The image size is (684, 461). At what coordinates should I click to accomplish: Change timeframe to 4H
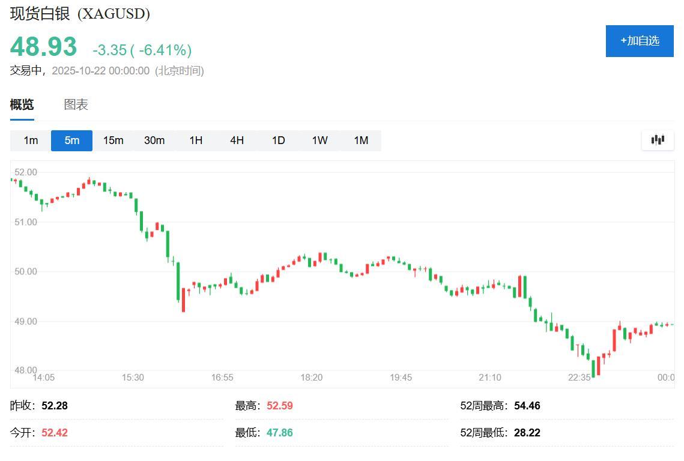(x=237, y=140)
